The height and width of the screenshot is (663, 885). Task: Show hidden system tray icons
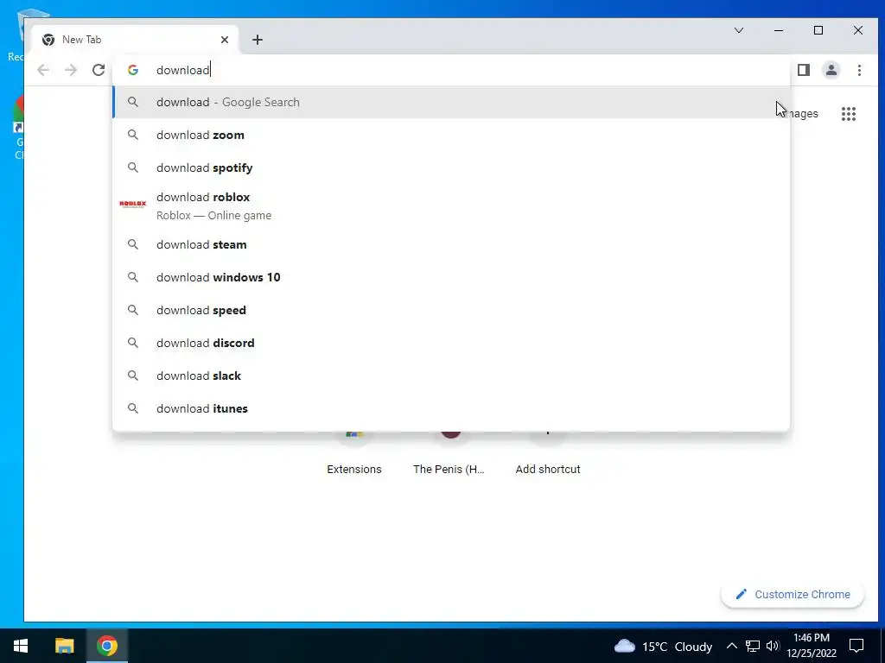(731, 646)
